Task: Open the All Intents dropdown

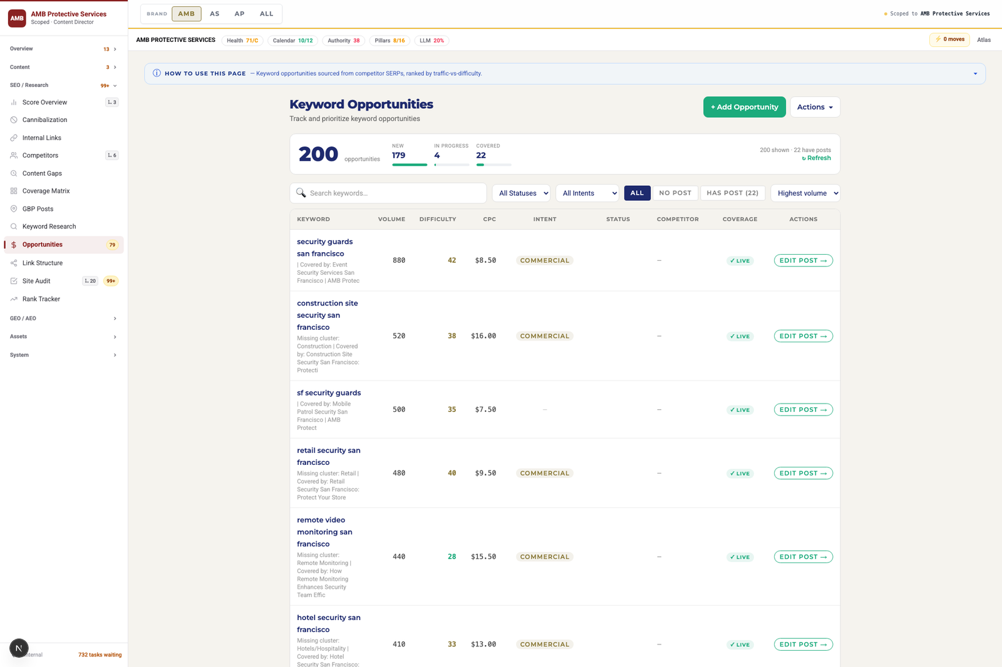Action: [x=587, y=193]
